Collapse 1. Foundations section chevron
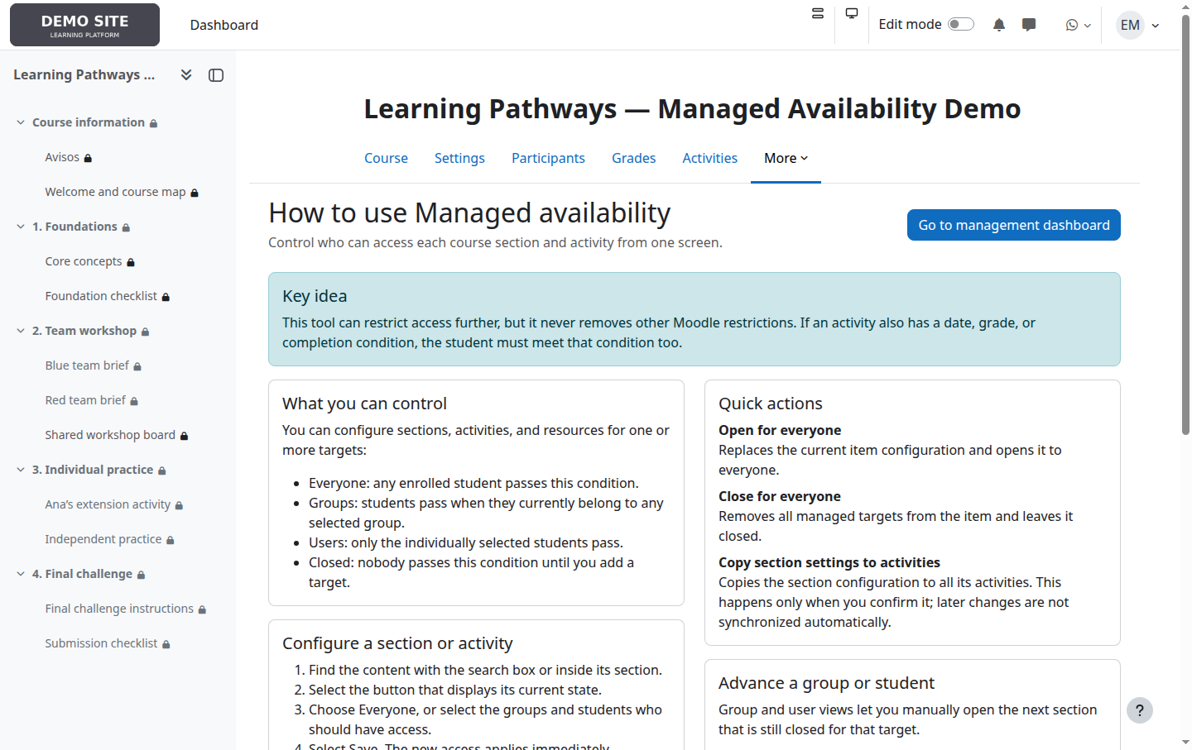Screen dimensions: 1192x750 coord(21,227)
